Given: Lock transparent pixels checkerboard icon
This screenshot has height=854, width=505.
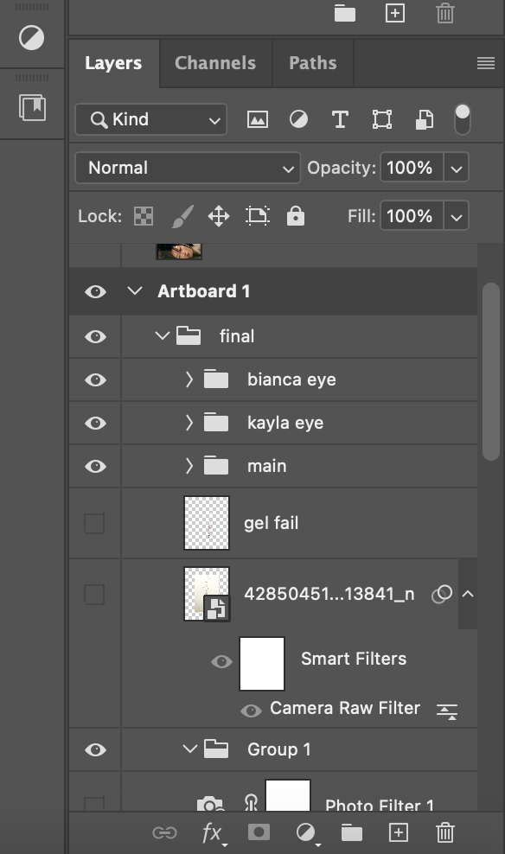Looking at the screenshot, I should [144, 216].
